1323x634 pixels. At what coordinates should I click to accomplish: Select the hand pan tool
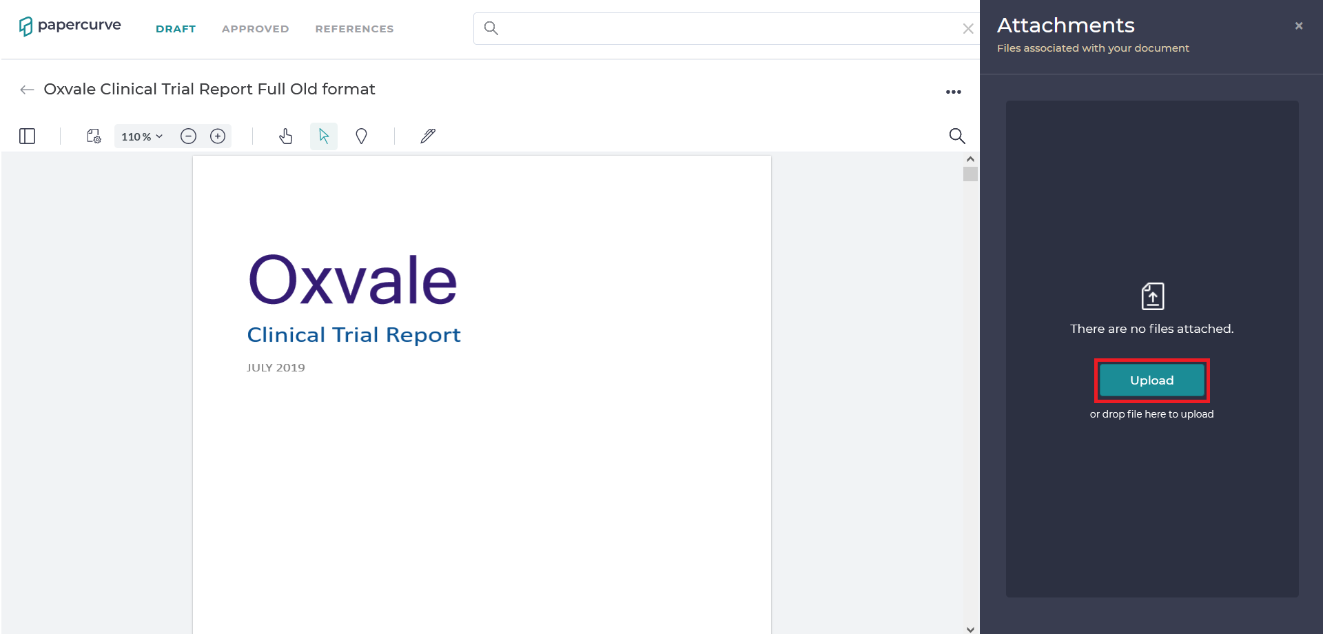pos(286,136)
